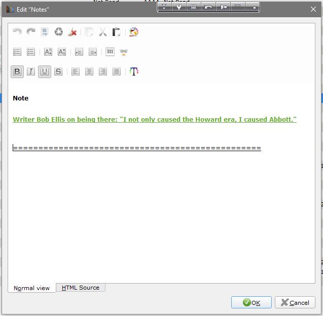The height and width of the screenshot is (316, 323).
Task: Click the curved back-arrow floating toolbar icon
Action: (208, 7)
